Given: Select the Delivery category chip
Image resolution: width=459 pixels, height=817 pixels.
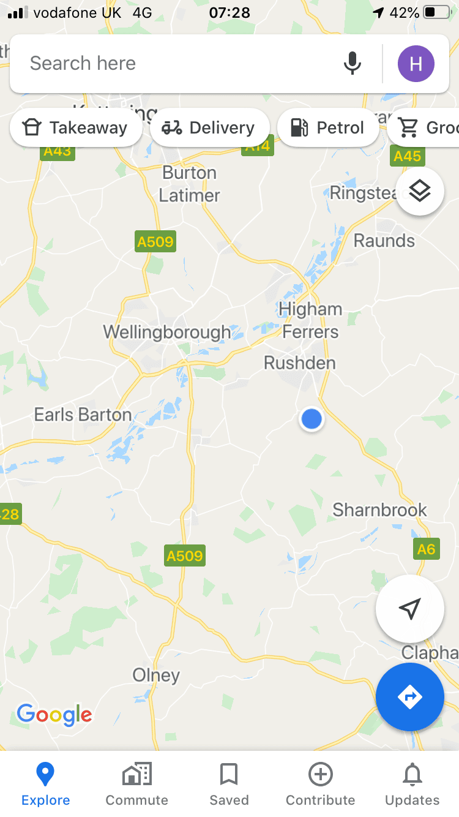Looking at the screenshot, I should click(209, 127).
